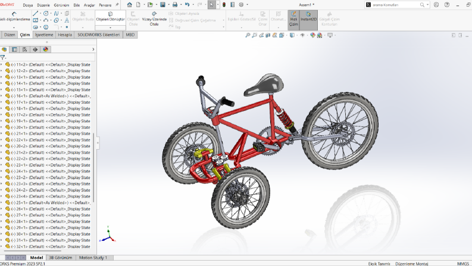The image size is (472, 266).
Task: Select the Circle sketch tool
Action: click(x=46, y=13)
